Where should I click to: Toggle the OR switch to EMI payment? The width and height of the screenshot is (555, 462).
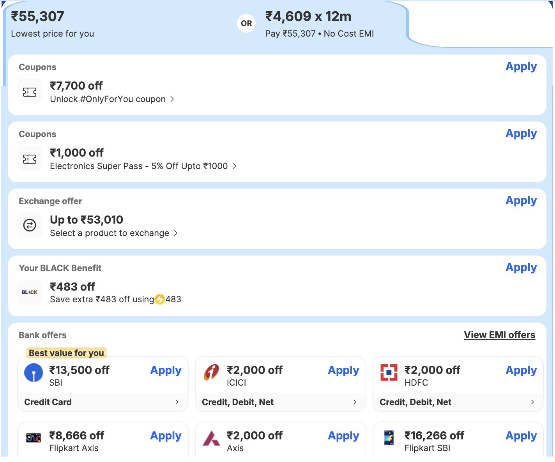point(246,23)
